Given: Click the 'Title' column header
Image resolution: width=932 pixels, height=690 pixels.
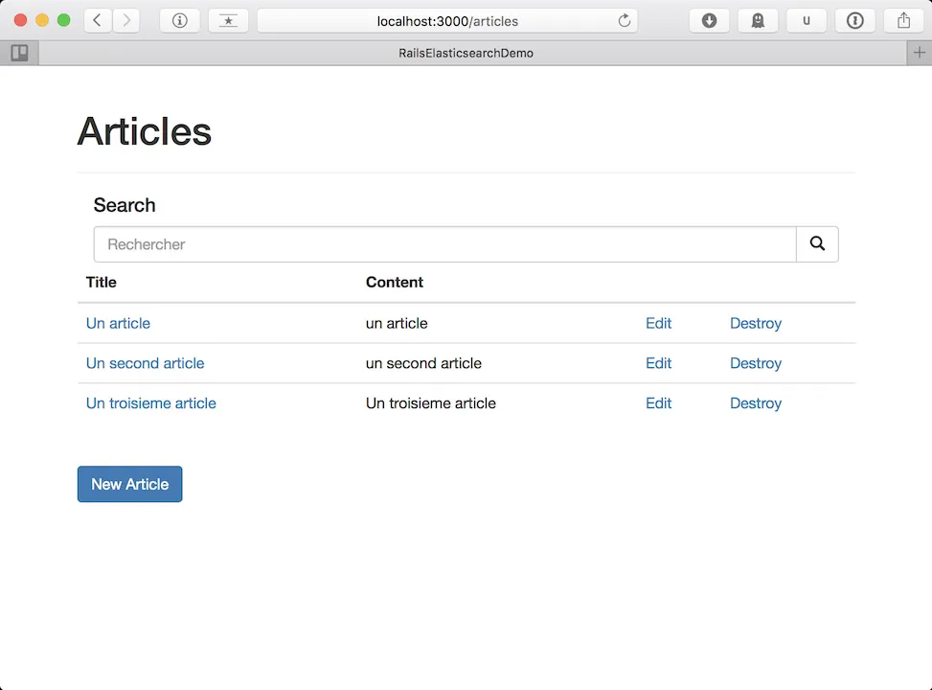Looking at the screenshot, I should [101, 282].
